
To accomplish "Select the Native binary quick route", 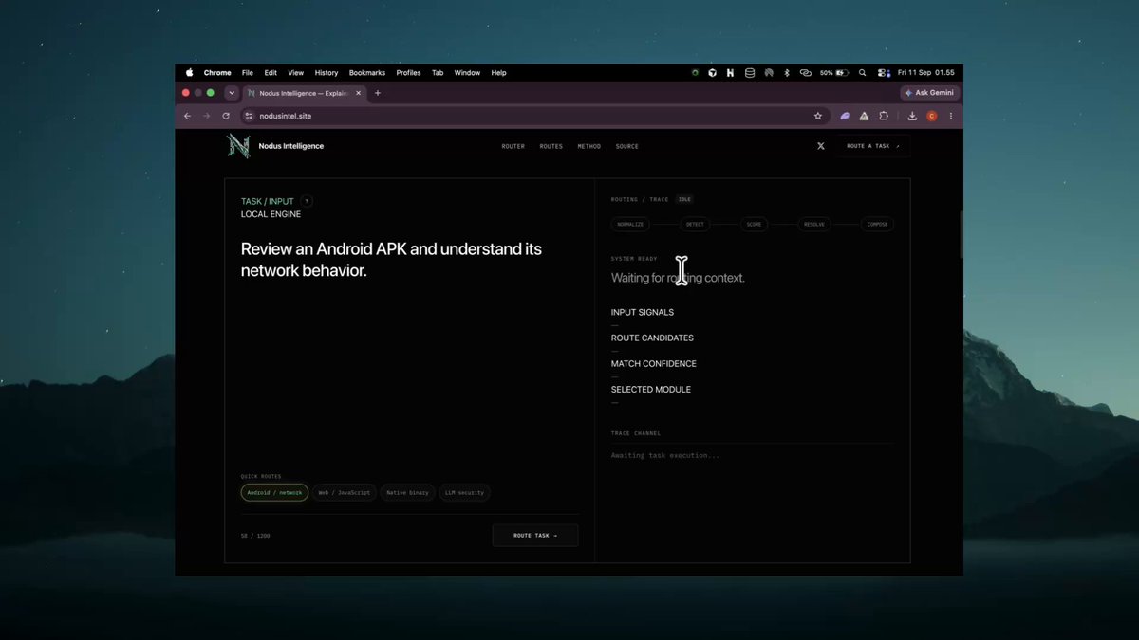I will point(407,493).
